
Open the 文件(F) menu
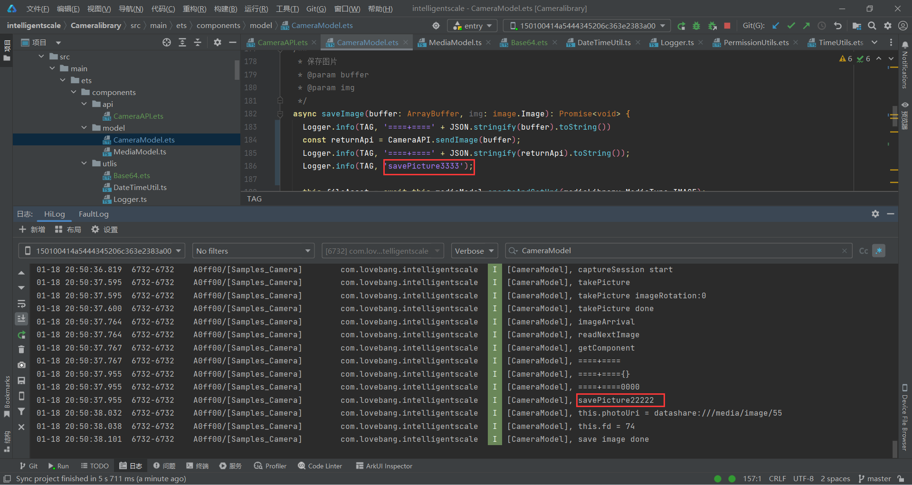tap(38, 9)
